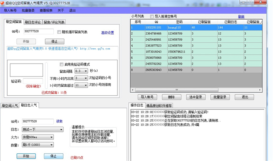Select the 退出 menu item

pyautogui.click(x=73, y=10)
